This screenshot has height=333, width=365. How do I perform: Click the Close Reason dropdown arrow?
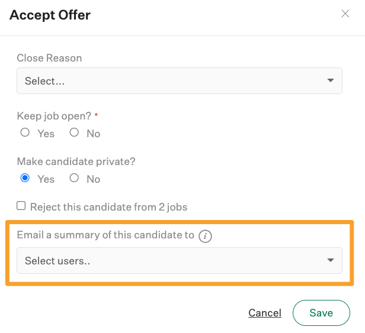tap(330, 80)
